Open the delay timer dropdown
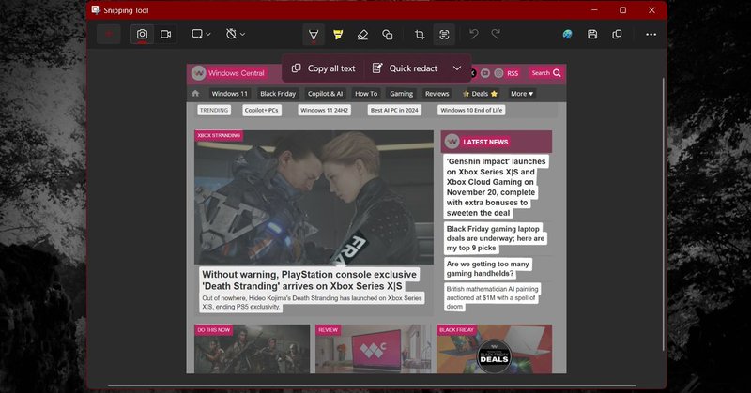 point(236,34)
